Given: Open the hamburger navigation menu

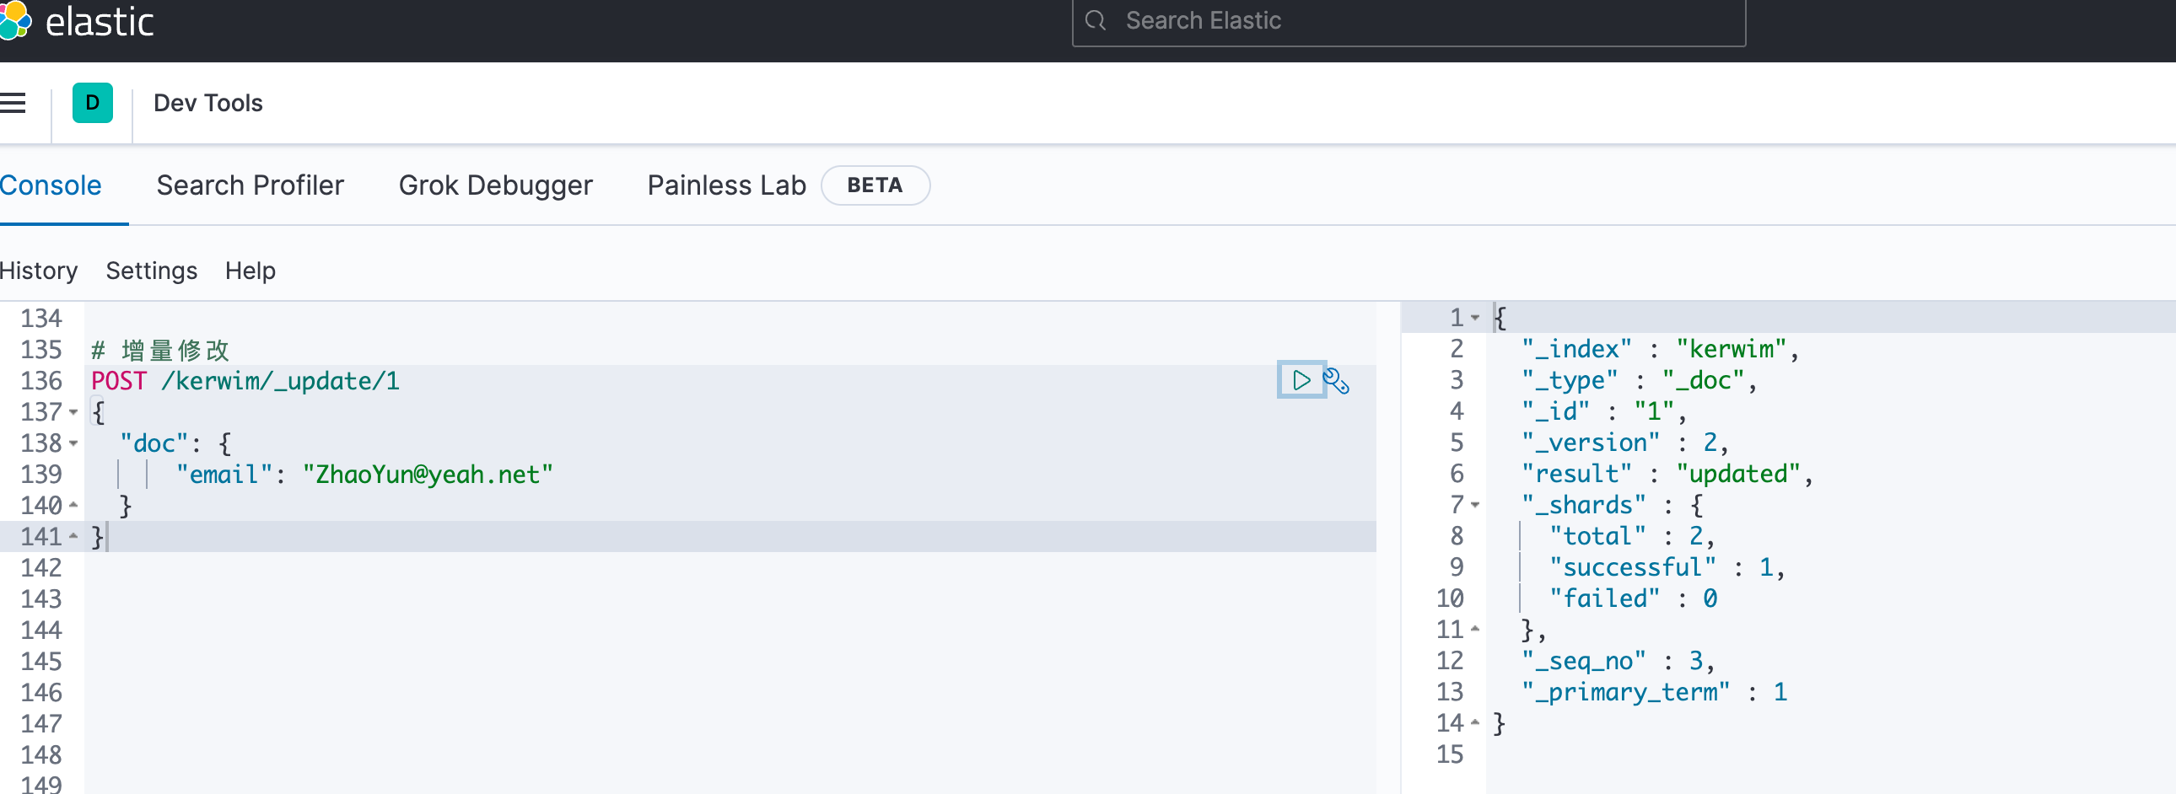Looking at the screenshot, I should (13, 103).
